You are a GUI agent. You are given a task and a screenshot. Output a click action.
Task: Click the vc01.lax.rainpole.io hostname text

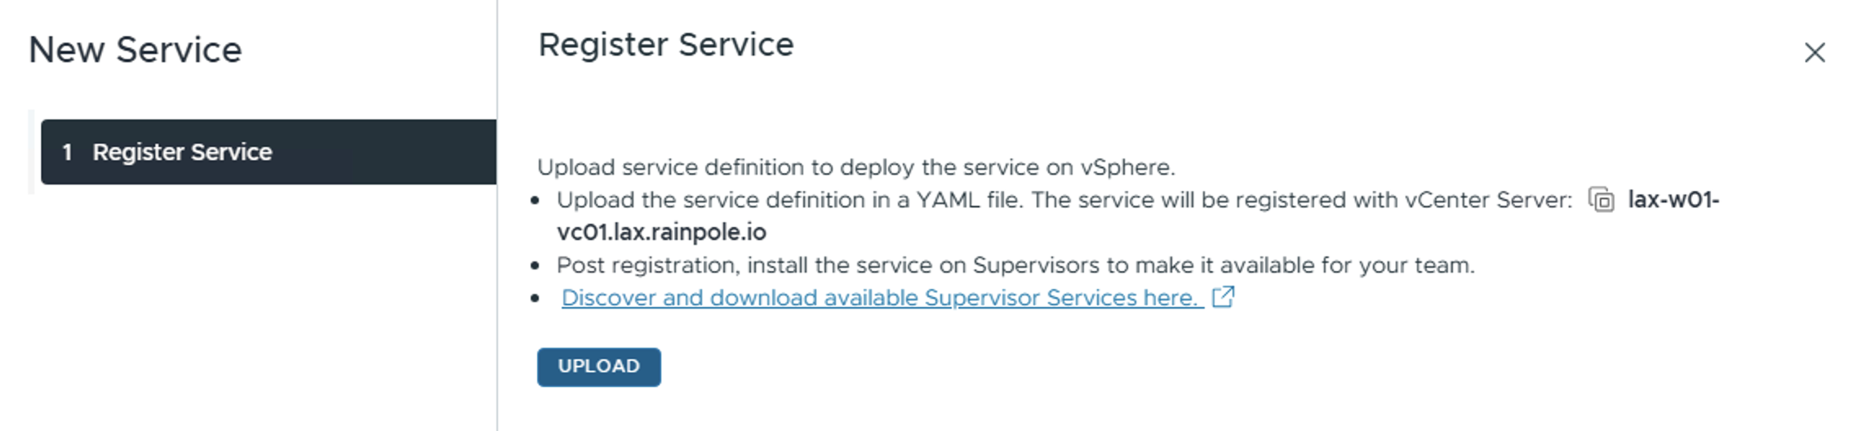click(x=661, y=233)
